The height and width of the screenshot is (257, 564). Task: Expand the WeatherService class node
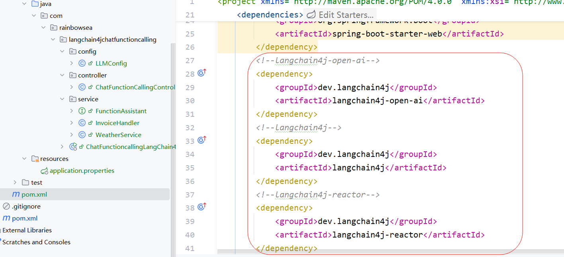pyautogui.click(x=71, y=135)
